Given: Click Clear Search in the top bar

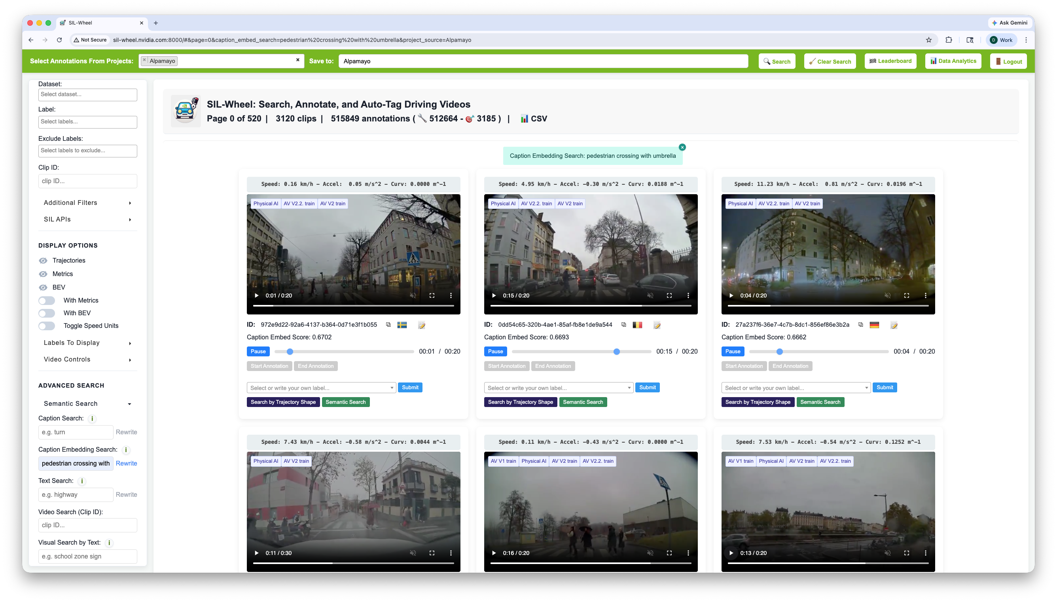Looking at the screenshot, I should (830, 62).
